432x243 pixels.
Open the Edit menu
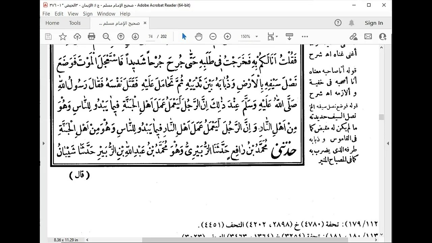tap(59, 14)
